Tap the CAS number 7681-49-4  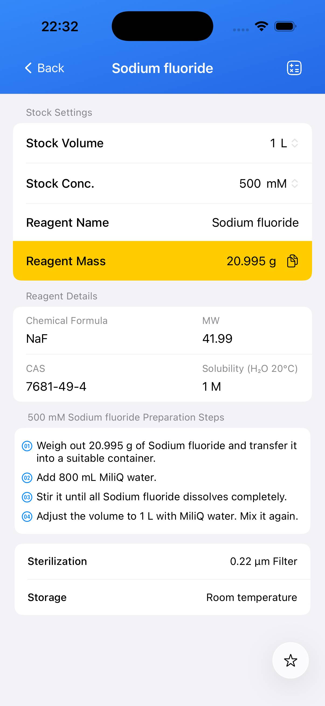[x=56, y=386]
